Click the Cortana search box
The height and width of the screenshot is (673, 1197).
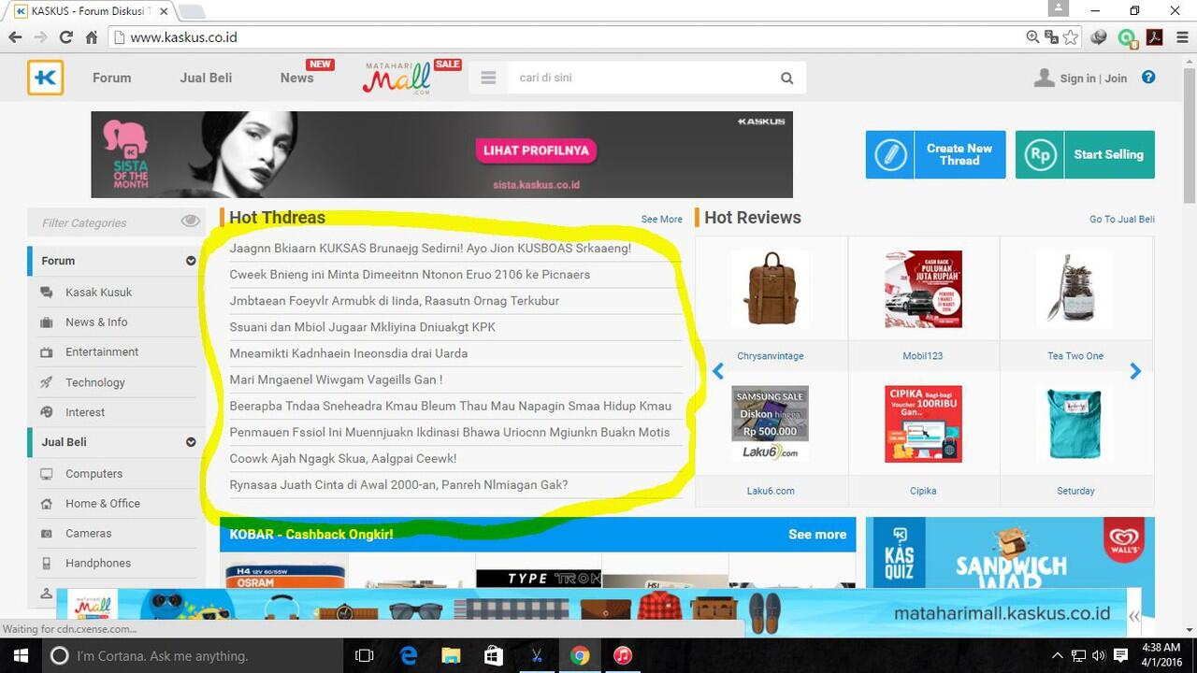(x=192, y=655)
